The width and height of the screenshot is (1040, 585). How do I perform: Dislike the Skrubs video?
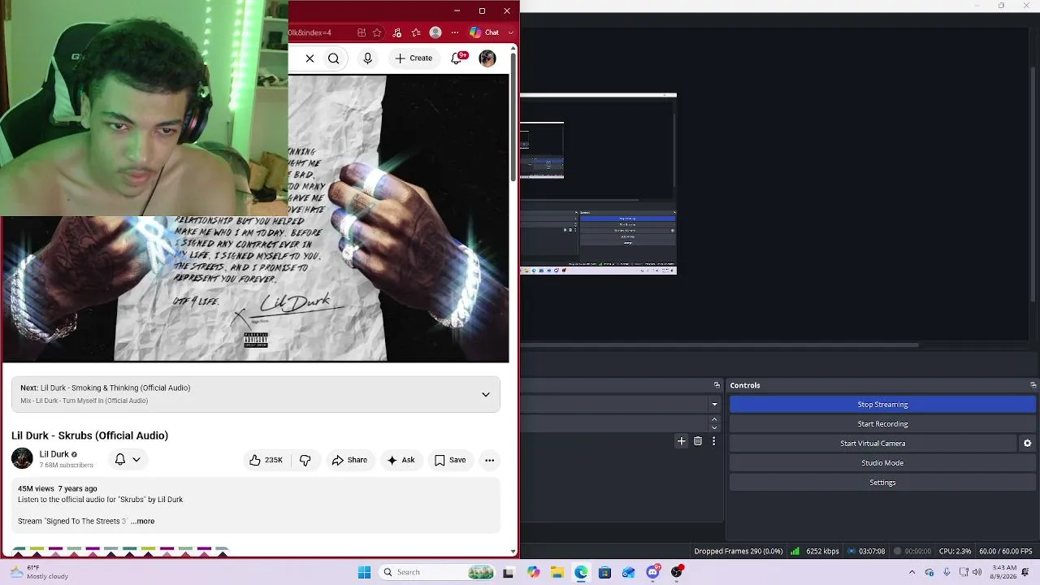tap(305, 460)
